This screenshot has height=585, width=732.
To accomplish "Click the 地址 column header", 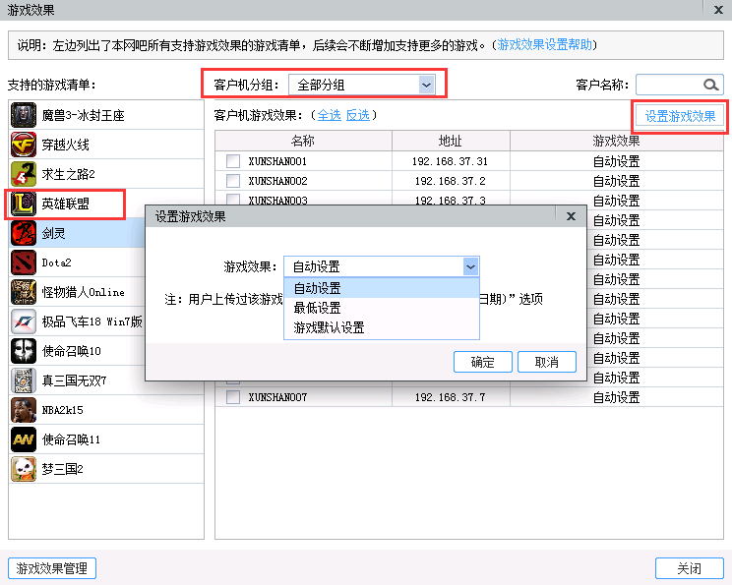I will (451, 141).
